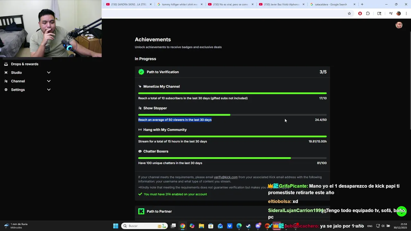Expand the Channel sidebar section
The image size is (411, 231).
coord(49,81)
